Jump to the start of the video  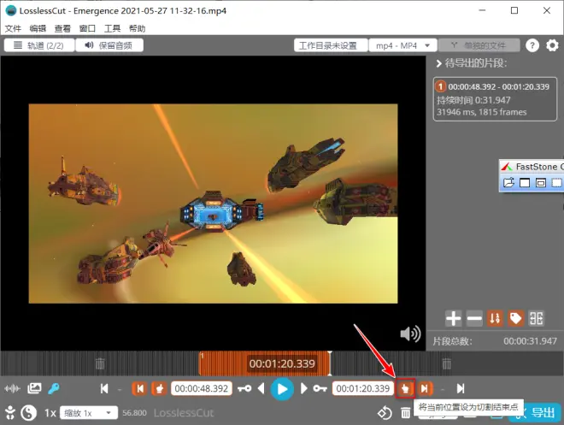(x=104, y=388)
